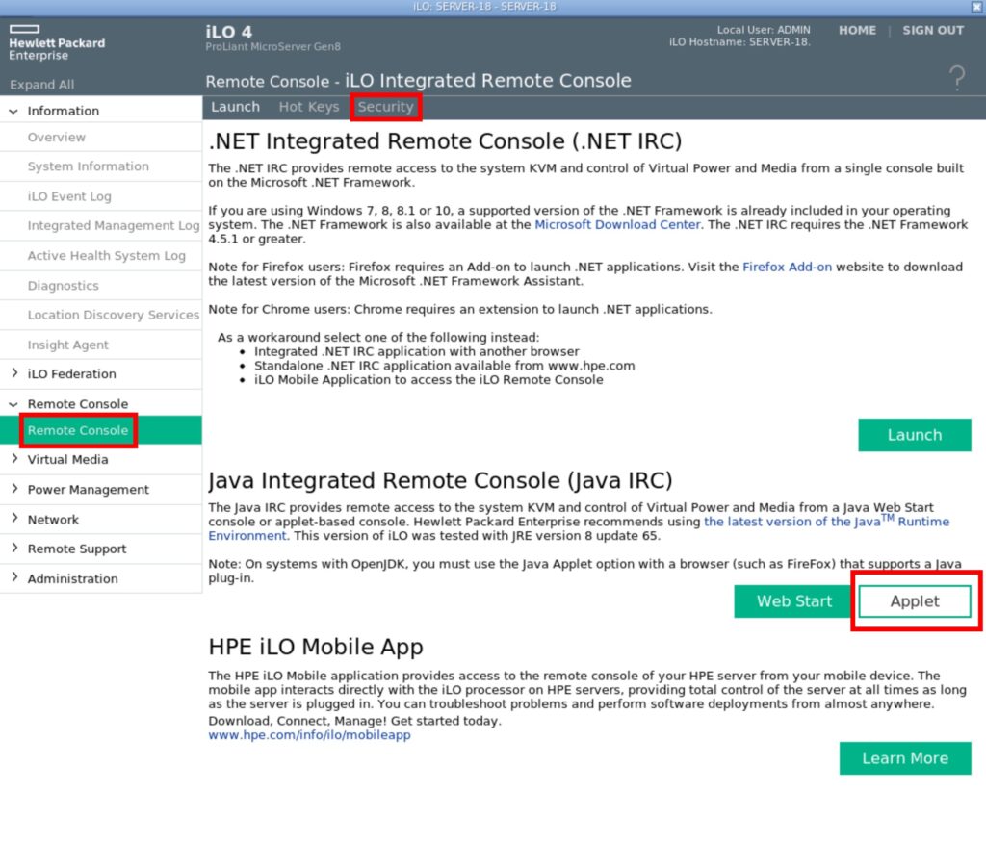Viewport: 986px width, 843px height.
Task: Click Learn More about mobile app
Action: pyautogui.click(x=905, y=758)
